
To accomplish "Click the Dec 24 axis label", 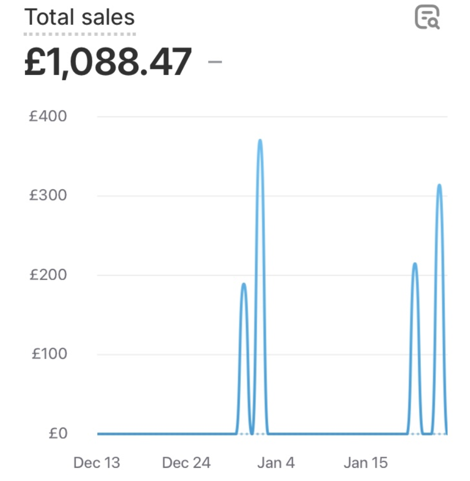I will 186,462.
